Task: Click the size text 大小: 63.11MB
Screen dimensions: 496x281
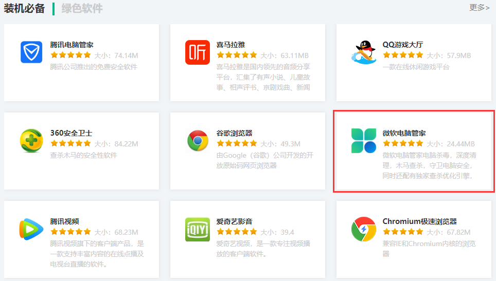Action: [285, 55]
